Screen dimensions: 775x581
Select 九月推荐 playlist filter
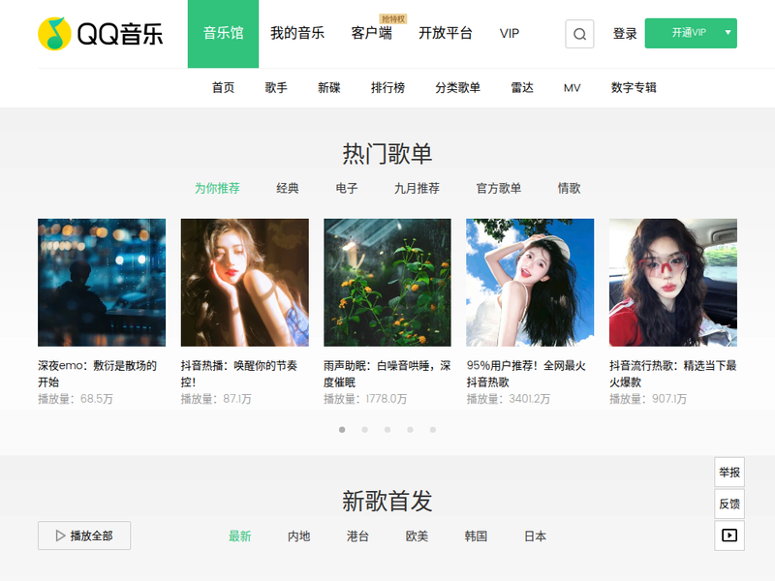[x=417, y=188]
